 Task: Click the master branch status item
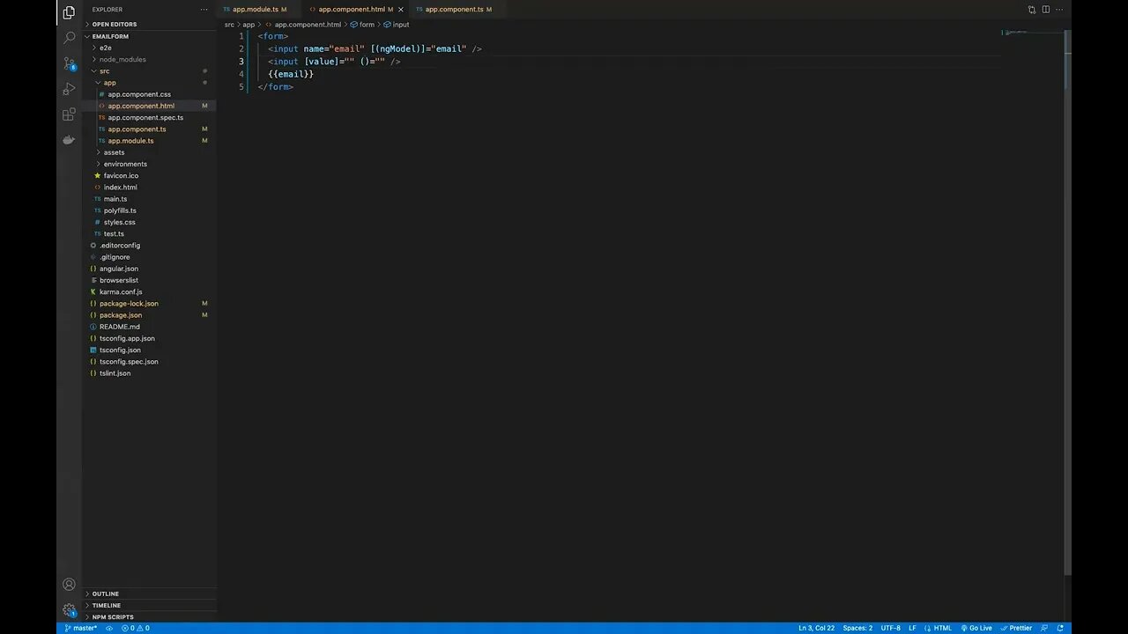pyautogui.click(x=80, y=628)
